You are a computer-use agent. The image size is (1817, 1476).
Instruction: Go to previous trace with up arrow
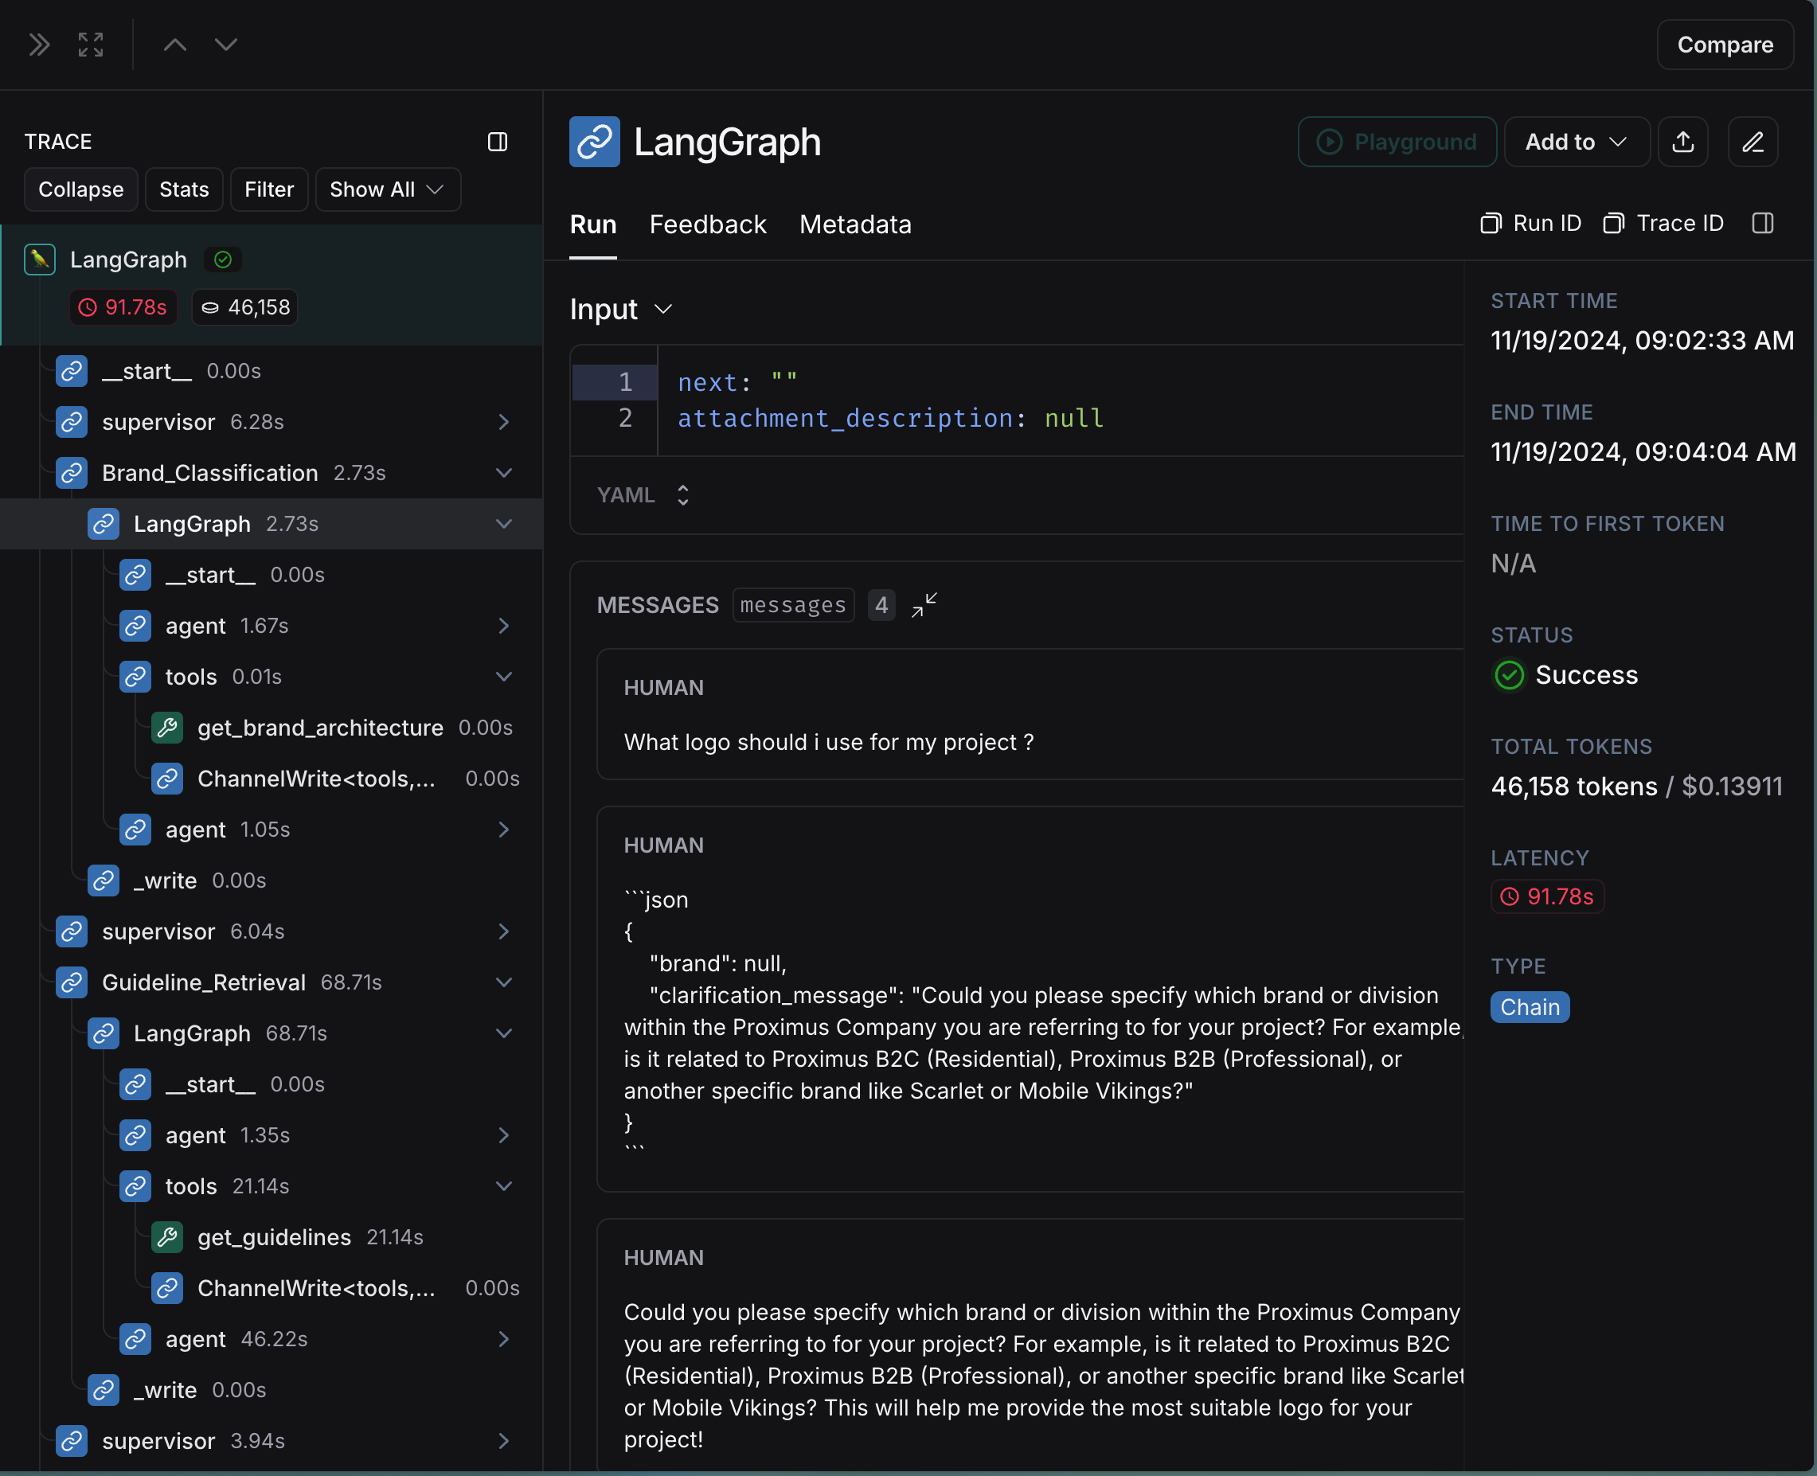click(x=175, y=45)
